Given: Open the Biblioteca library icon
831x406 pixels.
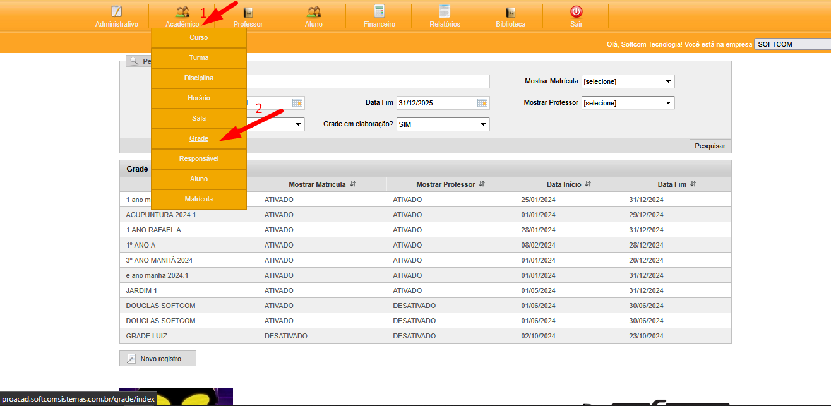Looking at the screenshot, I should [x=510, y=12].
